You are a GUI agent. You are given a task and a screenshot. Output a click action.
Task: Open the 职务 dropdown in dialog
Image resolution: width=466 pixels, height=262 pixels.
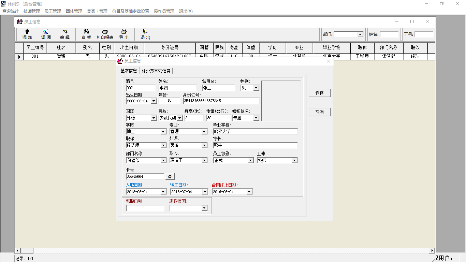click(x=204, y=160)
